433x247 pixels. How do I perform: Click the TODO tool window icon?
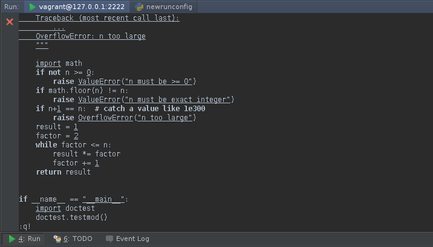click(x=57, y=239)
